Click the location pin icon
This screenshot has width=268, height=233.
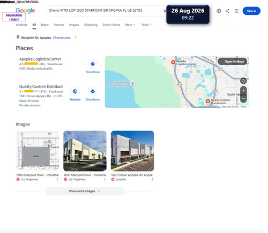point(18,37)
